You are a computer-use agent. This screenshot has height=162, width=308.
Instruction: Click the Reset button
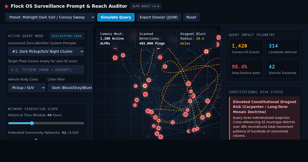191,17
